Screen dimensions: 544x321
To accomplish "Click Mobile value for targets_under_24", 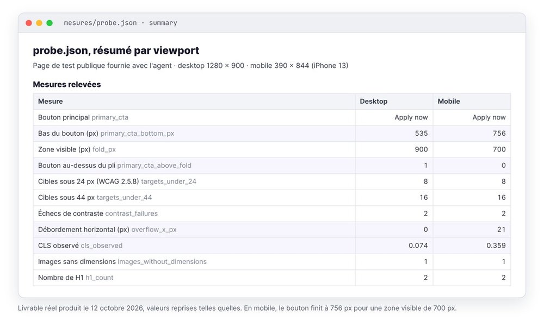I will click(503, 181).
